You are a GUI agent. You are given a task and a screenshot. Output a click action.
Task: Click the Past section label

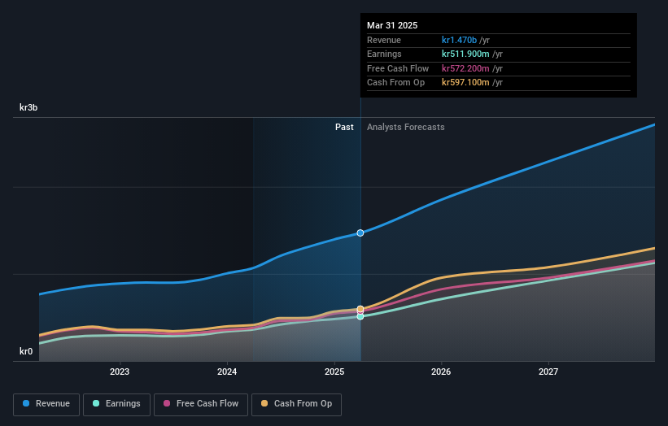pos(344,127)
